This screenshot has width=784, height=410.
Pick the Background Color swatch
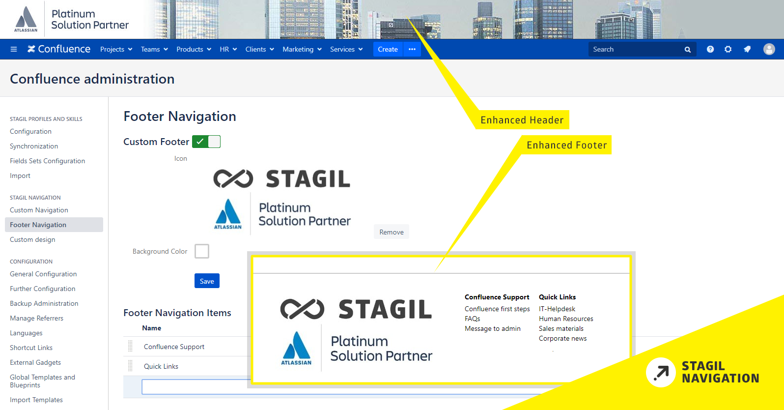click(x=202, y=251)
